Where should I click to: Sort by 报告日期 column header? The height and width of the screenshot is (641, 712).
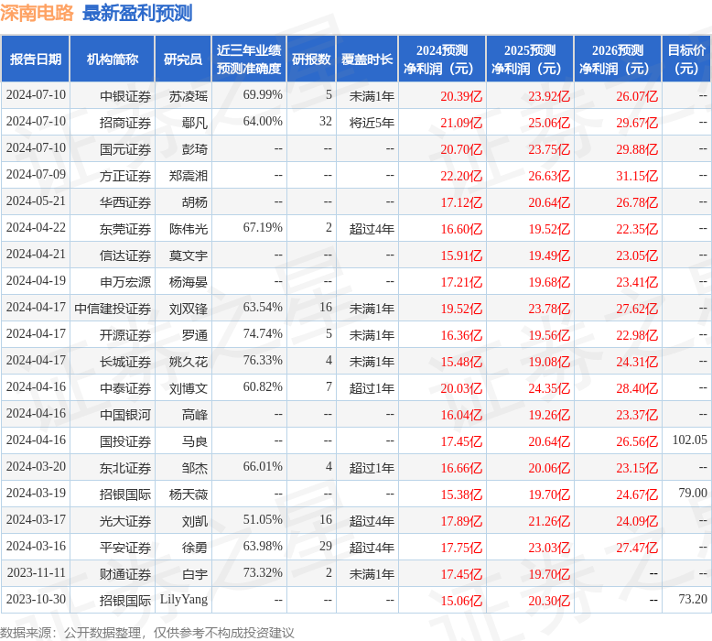36,60
